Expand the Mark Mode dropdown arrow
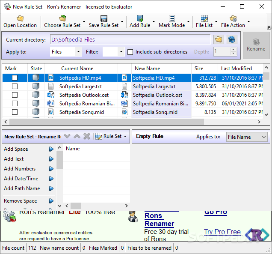This screenshot has height=254, width=272. click(188, 21)
